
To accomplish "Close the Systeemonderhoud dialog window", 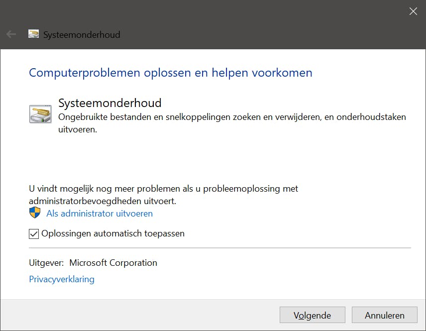I will tap(413, 11).
